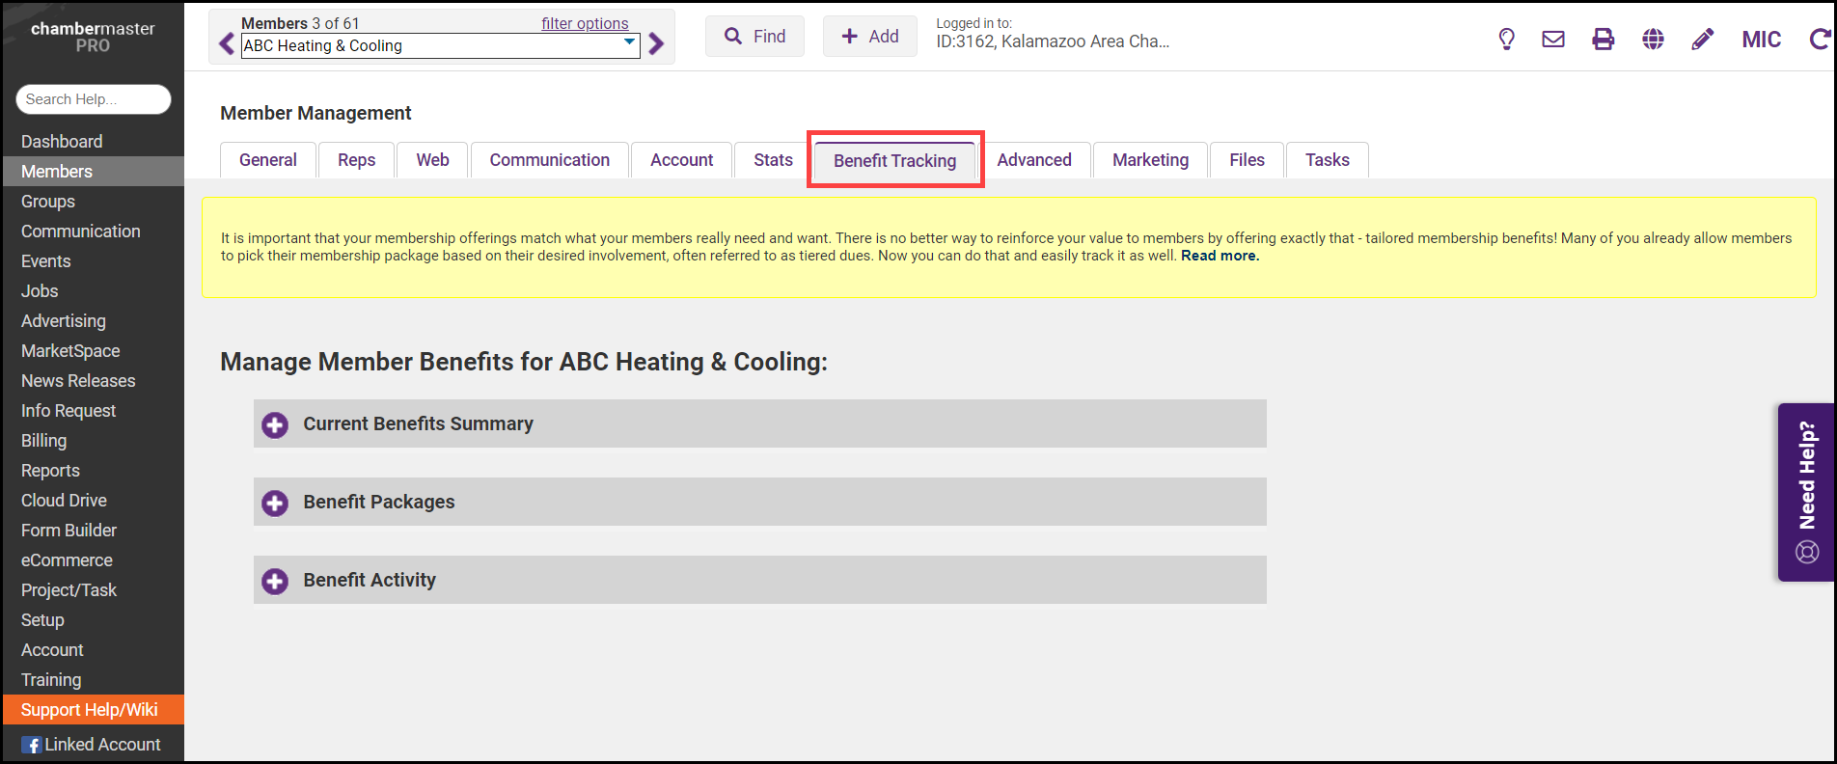Expand Current Benefits Summary section
The width and height of the screenshot is (1837, 764).
(x=275, y=425)
